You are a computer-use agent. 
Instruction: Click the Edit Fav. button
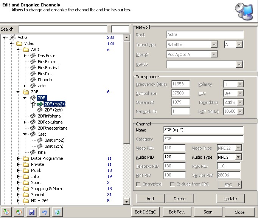tap(177, 212)
